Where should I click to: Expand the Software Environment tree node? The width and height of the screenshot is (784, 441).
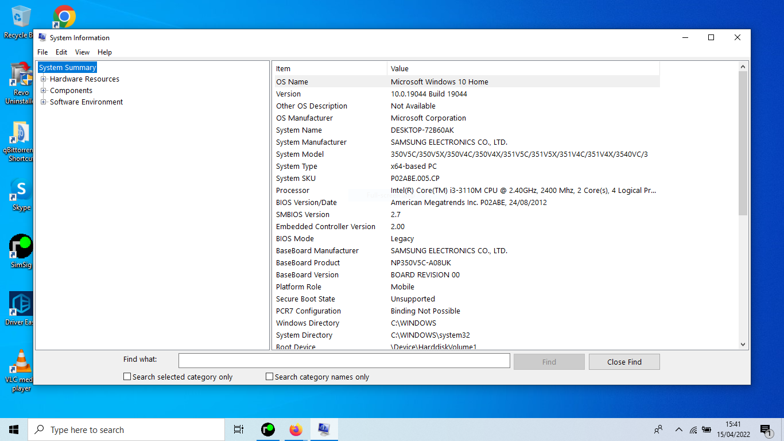43,102
